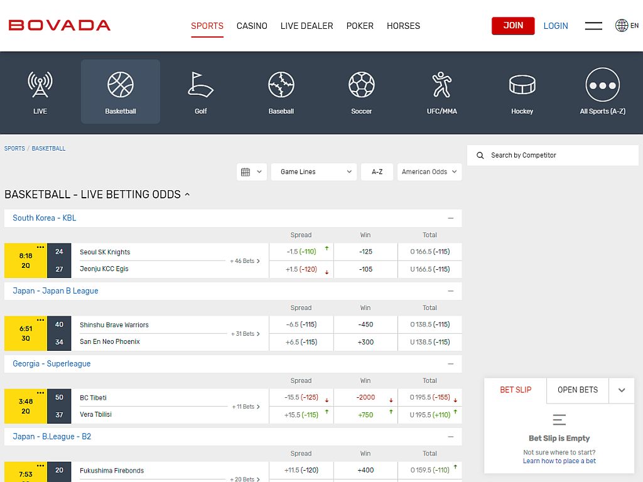The image size is (643, 482).
Task: Open the hamburger menu icon
Action: pos(593,26)
